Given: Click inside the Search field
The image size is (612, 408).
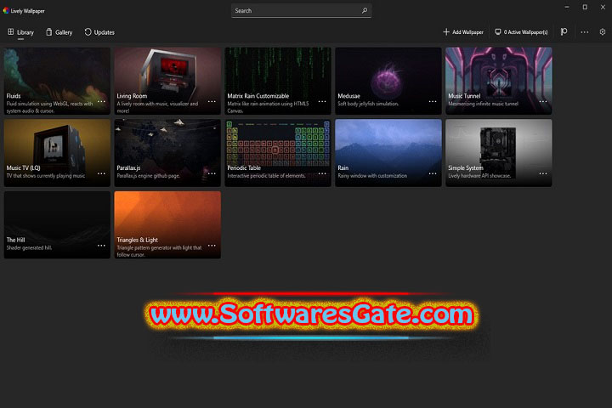Looking at the screenshot, I should tap(301, 11).
